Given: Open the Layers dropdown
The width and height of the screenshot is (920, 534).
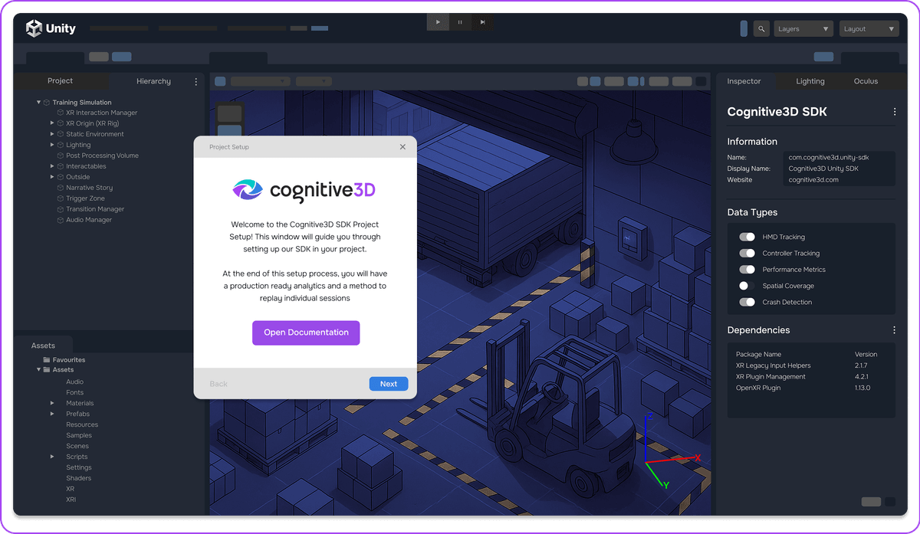Looking at the screenshot, I should click(803, 28).
